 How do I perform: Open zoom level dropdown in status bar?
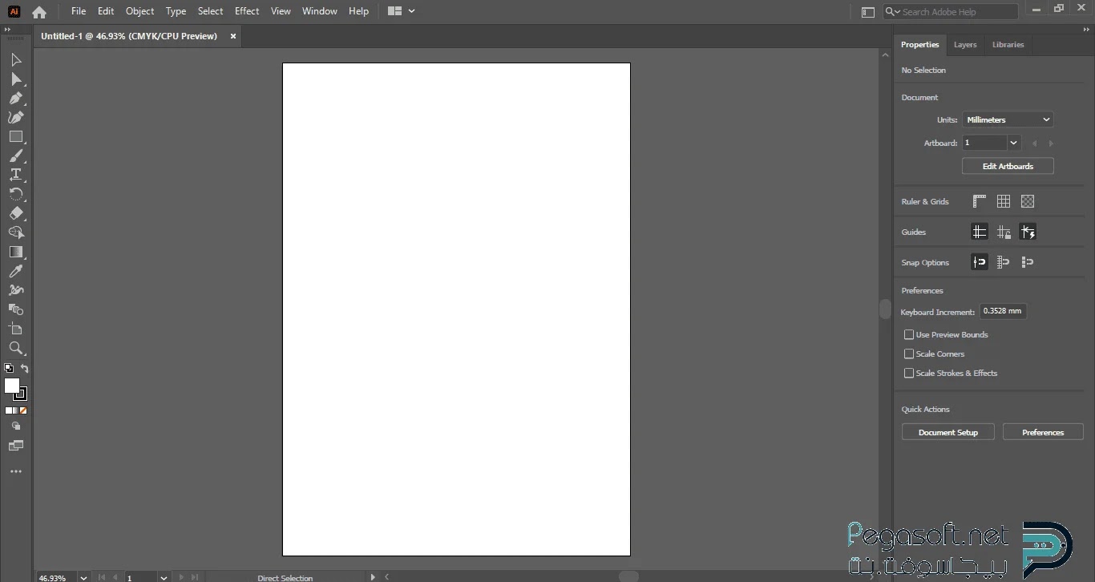point(83,577)
